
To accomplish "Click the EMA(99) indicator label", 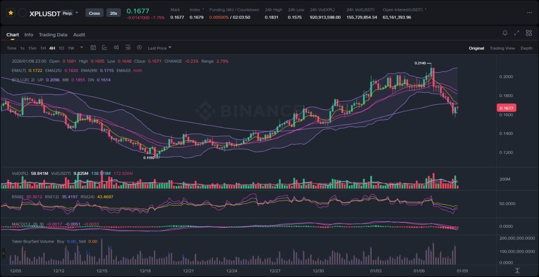I will [89, 71].
